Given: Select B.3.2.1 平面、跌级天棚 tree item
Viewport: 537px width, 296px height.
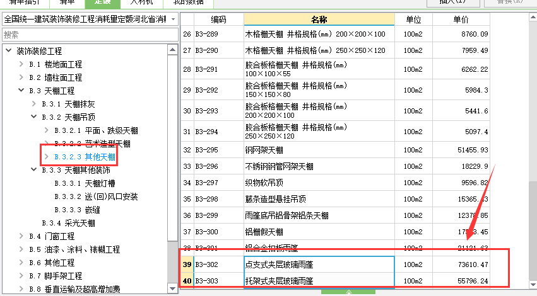Looking at the screenshot, I should click(x=96, y=130).
